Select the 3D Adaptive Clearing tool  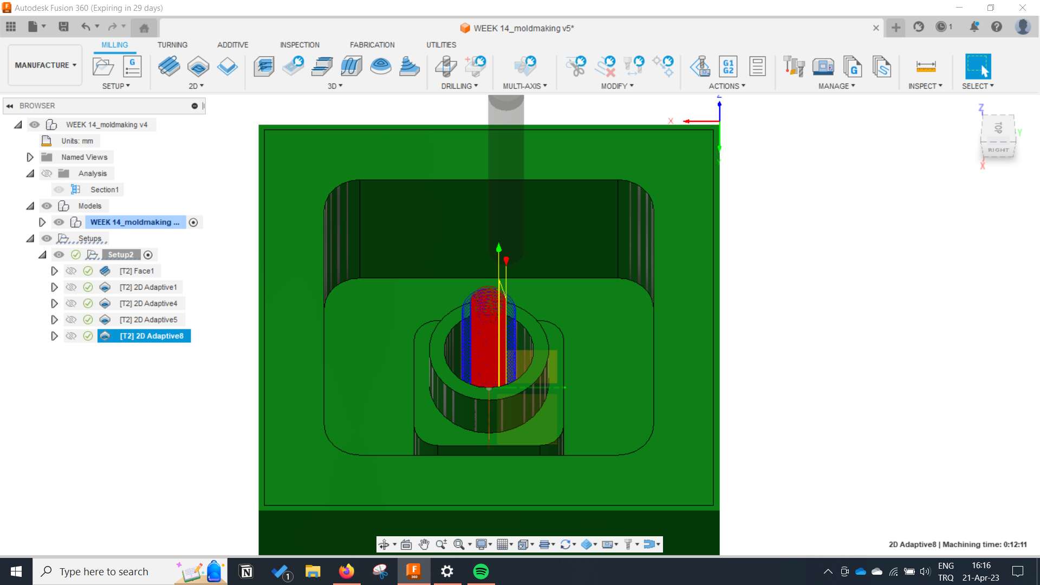(264, 67)
